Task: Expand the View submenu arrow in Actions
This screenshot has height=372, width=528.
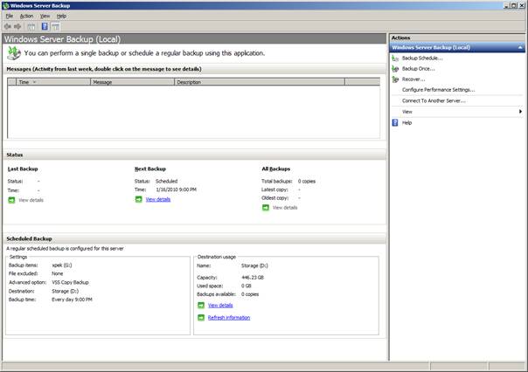Action: pos(520,112)
